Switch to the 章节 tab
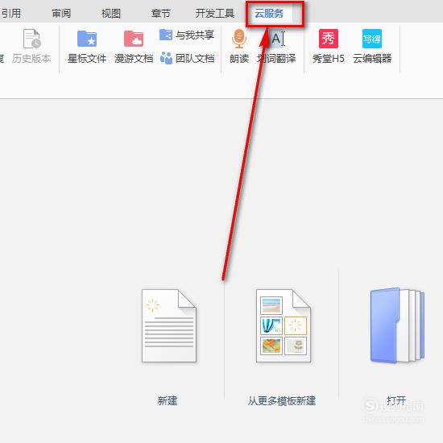This screenshot has width=443, height=443. [x=160, y=13]
